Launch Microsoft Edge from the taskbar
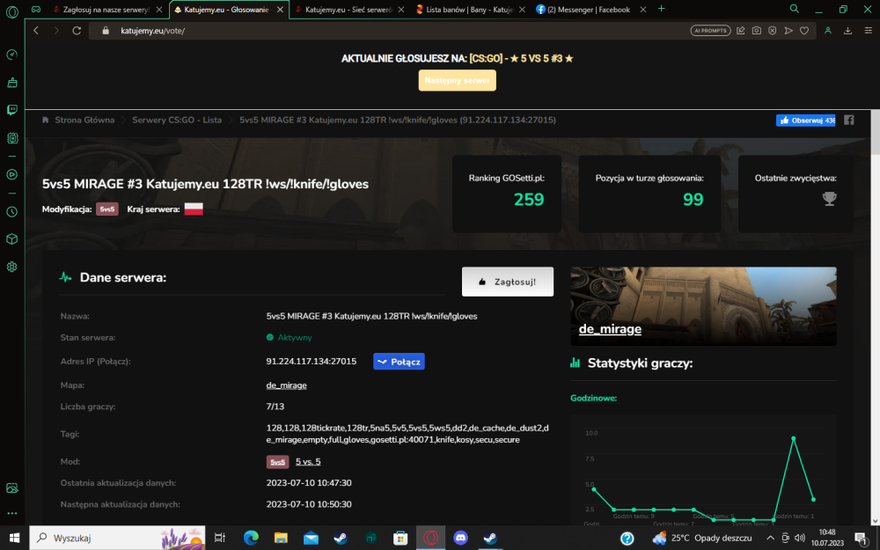Screen dimensions: 880x550 pyautogui.click(x=251, y=538)
